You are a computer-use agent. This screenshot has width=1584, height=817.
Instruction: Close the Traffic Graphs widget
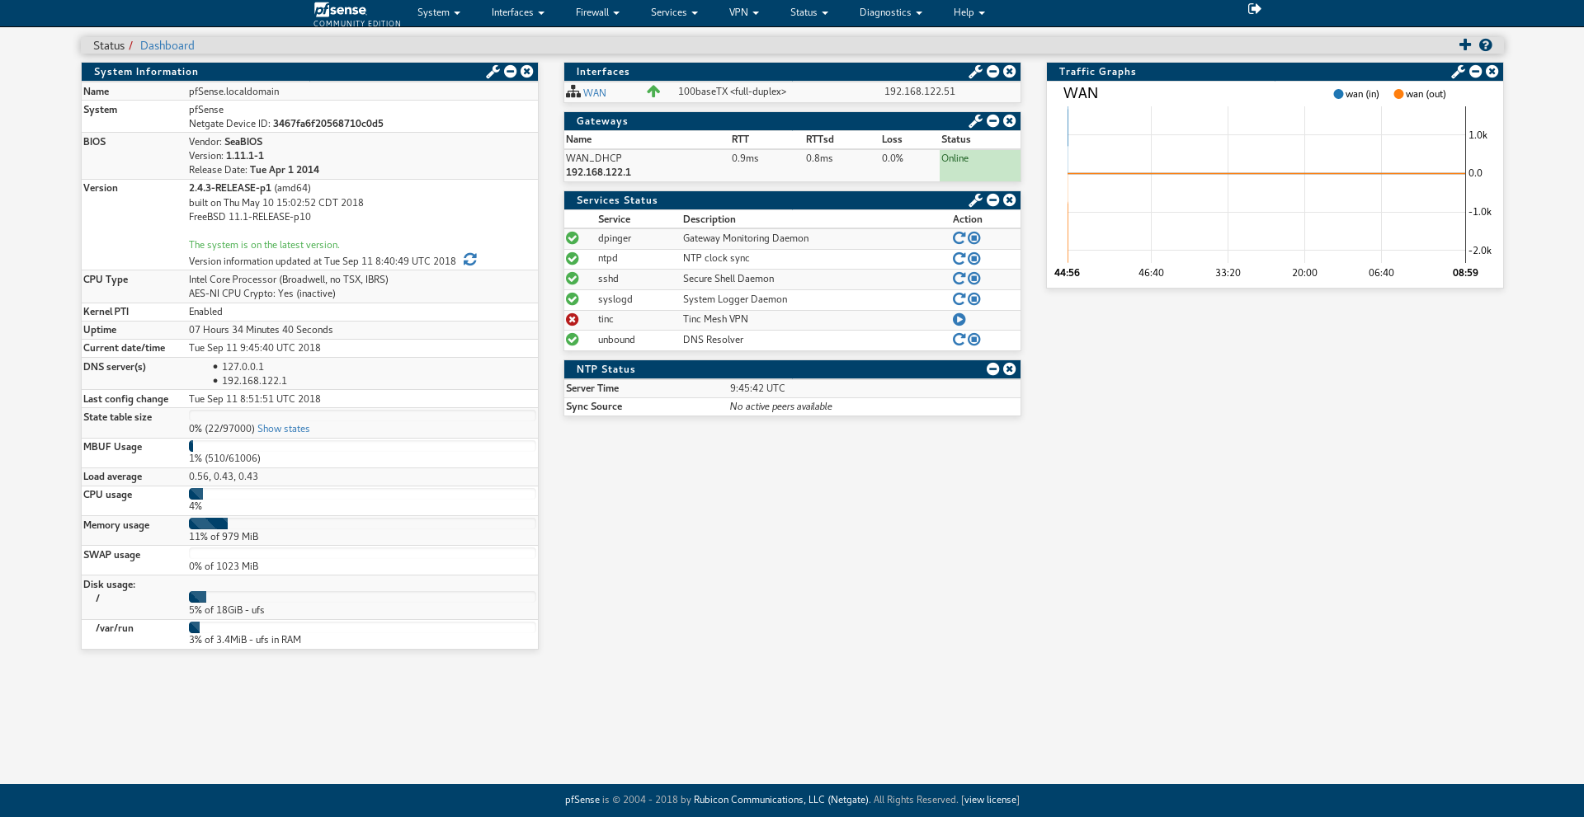[1492, 72]
